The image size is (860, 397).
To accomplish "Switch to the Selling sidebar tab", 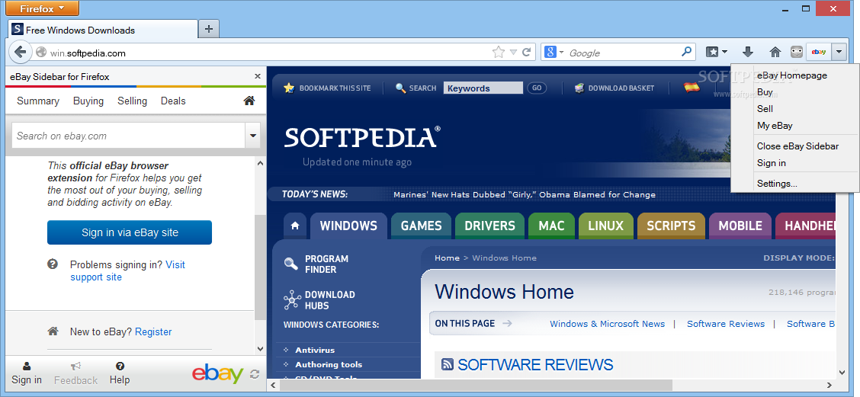I will [x=132, y=101].
